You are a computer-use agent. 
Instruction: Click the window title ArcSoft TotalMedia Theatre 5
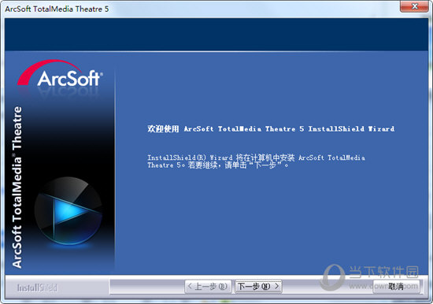(x=57, y=9)
